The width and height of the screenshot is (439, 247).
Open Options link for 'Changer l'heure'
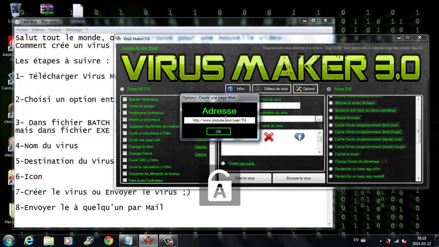(201, 154)
